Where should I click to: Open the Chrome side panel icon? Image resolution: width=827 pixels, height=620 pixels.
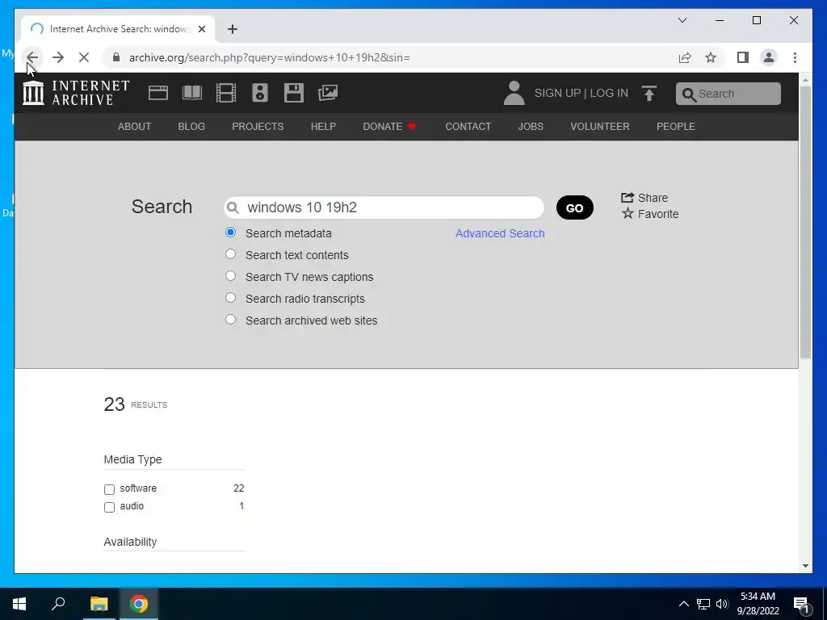click(x=743, y=57)
